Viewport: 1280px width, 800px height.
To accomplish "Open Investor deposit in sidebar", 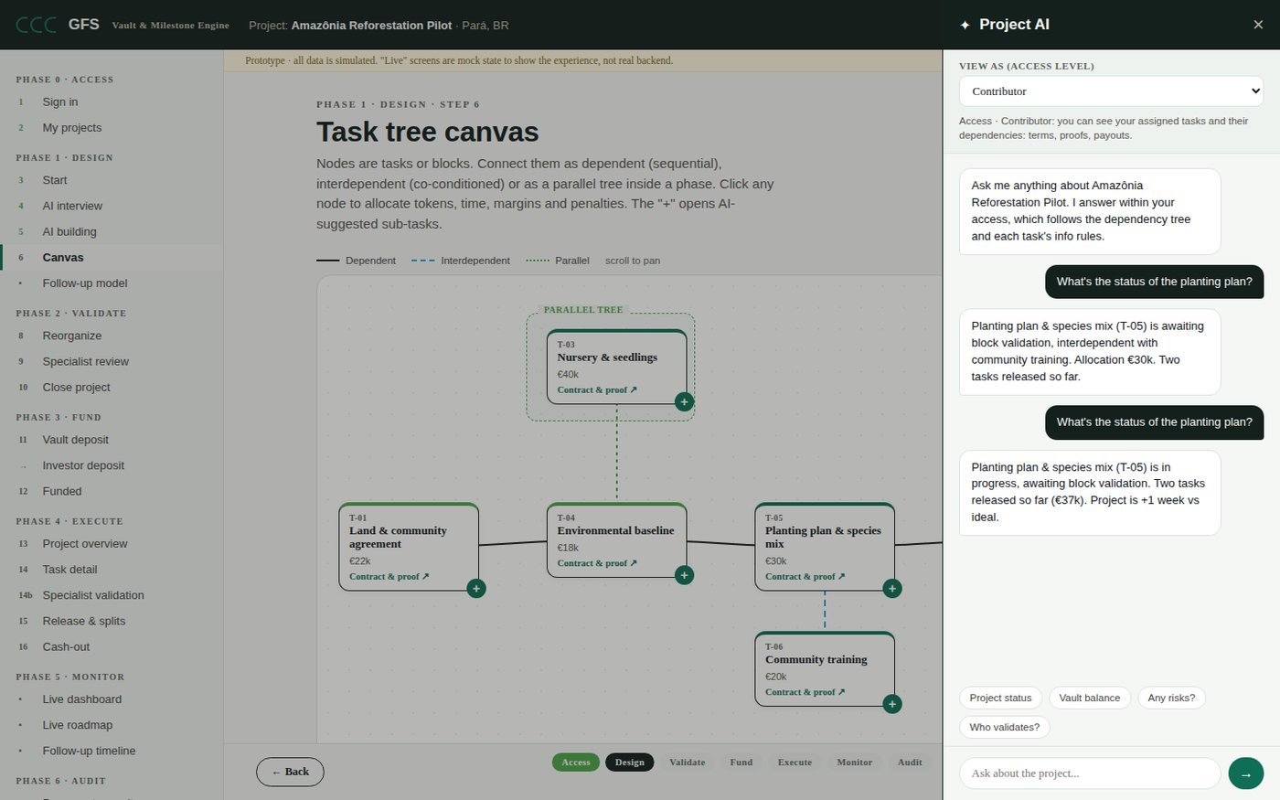I will tap(112, 465).
